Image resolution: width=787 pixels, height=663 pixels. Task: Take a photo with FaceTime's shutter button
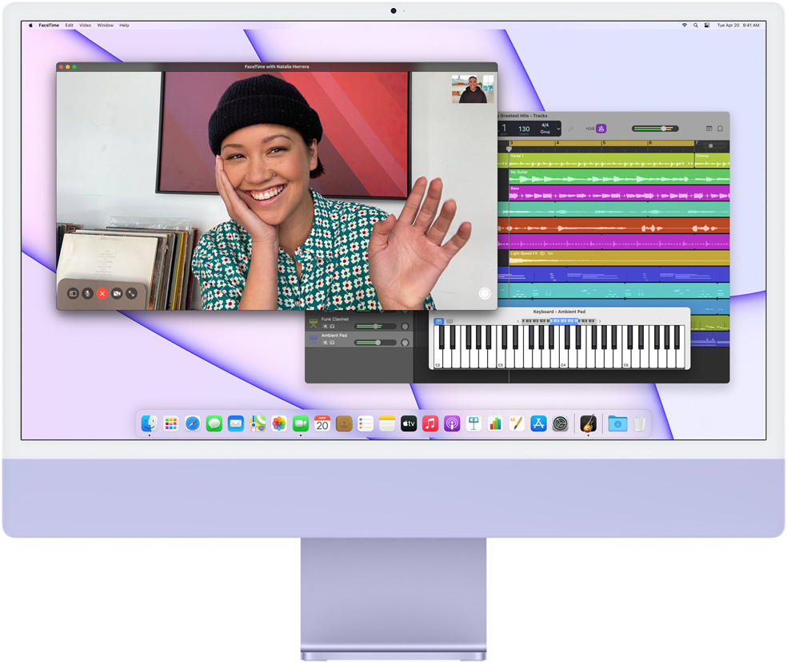[483, 293]
